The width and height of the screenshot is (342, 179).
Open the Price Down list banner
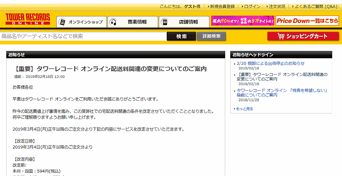307,21
